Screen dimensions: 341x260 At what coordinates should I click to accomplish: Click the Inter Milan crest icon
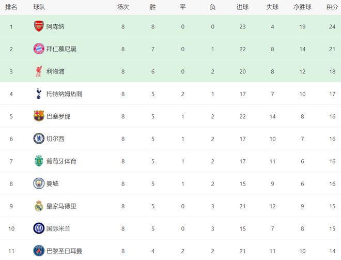(39, 228)
